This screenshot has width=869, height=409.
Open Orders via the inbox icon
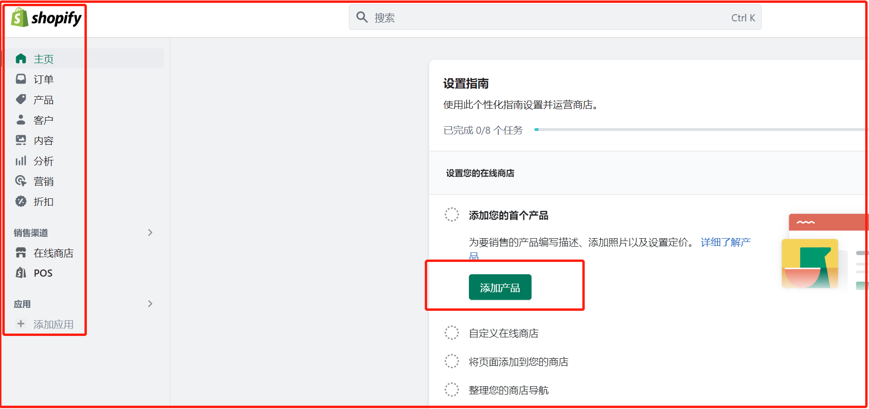coord(21,79)
